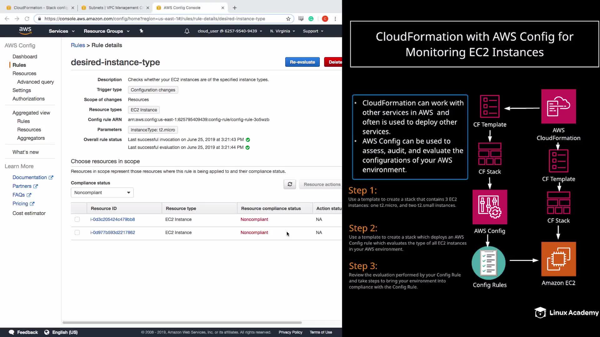Click the horizontal scrollbar at page bottom
Image resolution: width=600 pixels, height=337 pixels.
click(182, 322)
